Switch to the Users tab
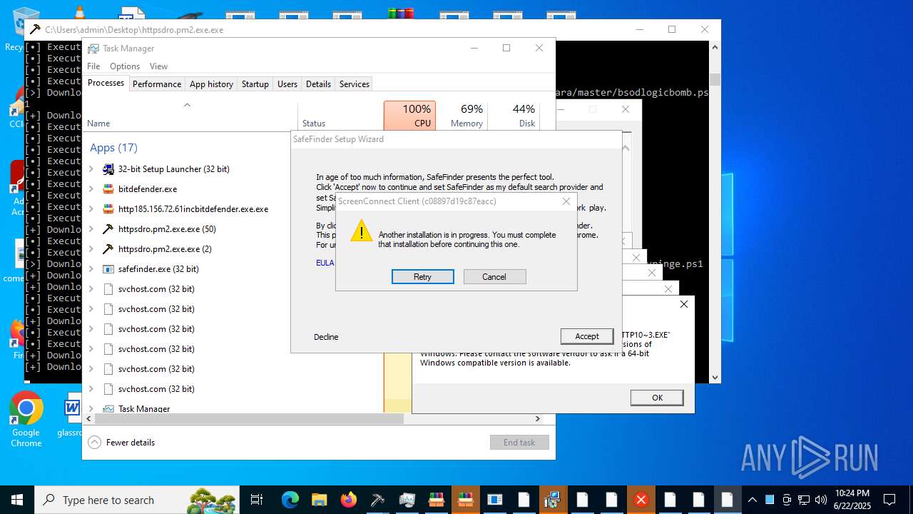Viewport: 913px width, 514px height. point(287,84)
